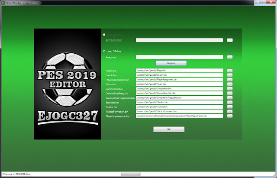Image resolution: width=277 pixels, height=178 pixels.
Task: Click the Tactics.bin path field
Action: pos(179,107)
